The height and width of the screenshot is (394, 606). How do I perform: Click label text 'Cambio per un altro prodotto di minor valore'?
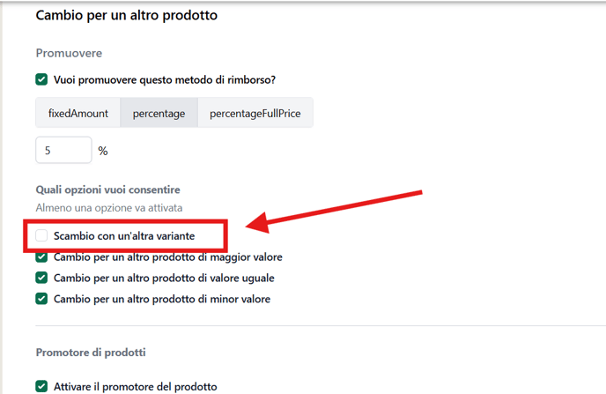(162, 299)
